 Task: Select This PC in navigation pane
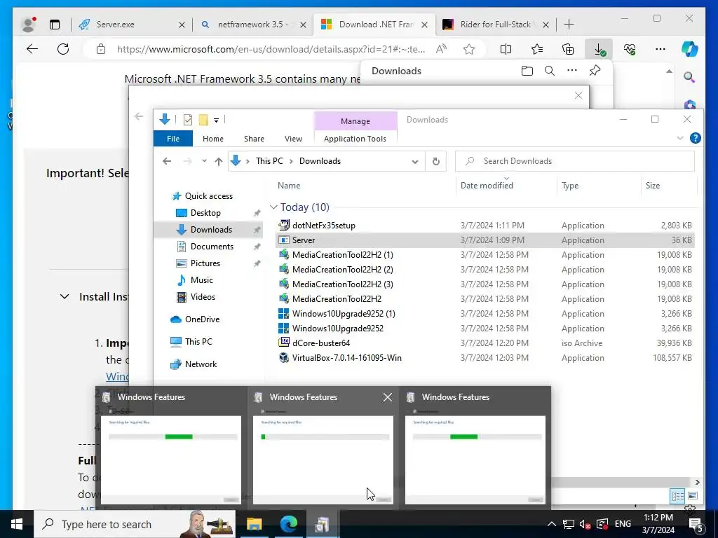click(198, 342)
